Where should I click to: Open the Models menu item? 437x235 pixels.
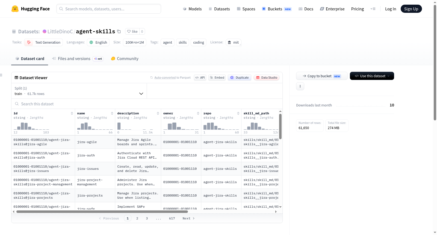pos(192,9)
